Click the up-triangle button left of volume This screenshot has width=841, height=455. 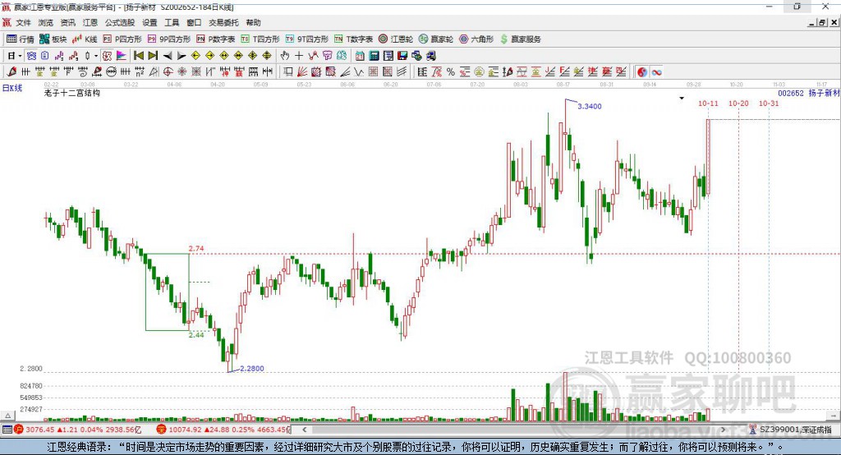pos(7,416)
